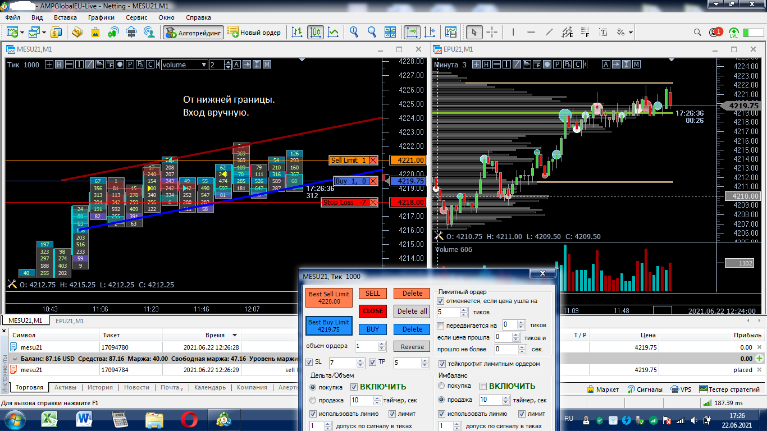The height and width of the screenshot is (431, 767).
Task: Select the equidistant channel tool
Action: 567,32
